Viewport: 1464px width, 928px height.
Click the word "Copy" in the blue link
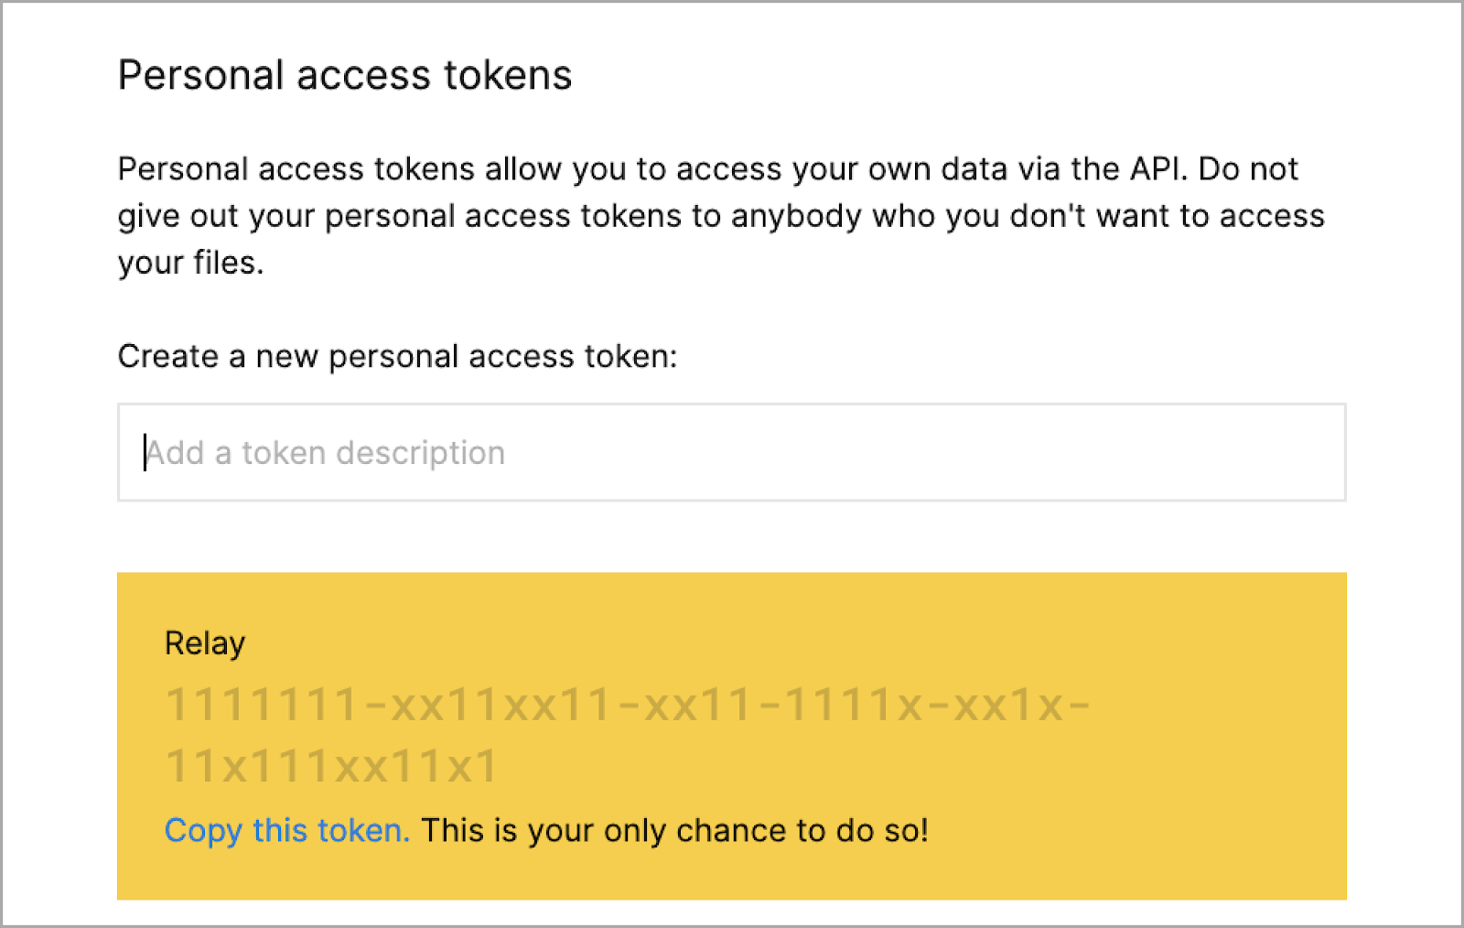(203, 830)
